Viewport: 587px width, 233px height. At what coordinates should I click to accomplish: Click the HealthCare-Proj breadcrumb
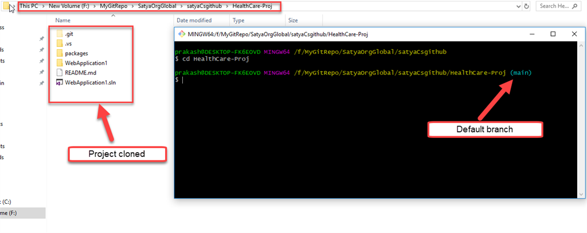[252, 6]
